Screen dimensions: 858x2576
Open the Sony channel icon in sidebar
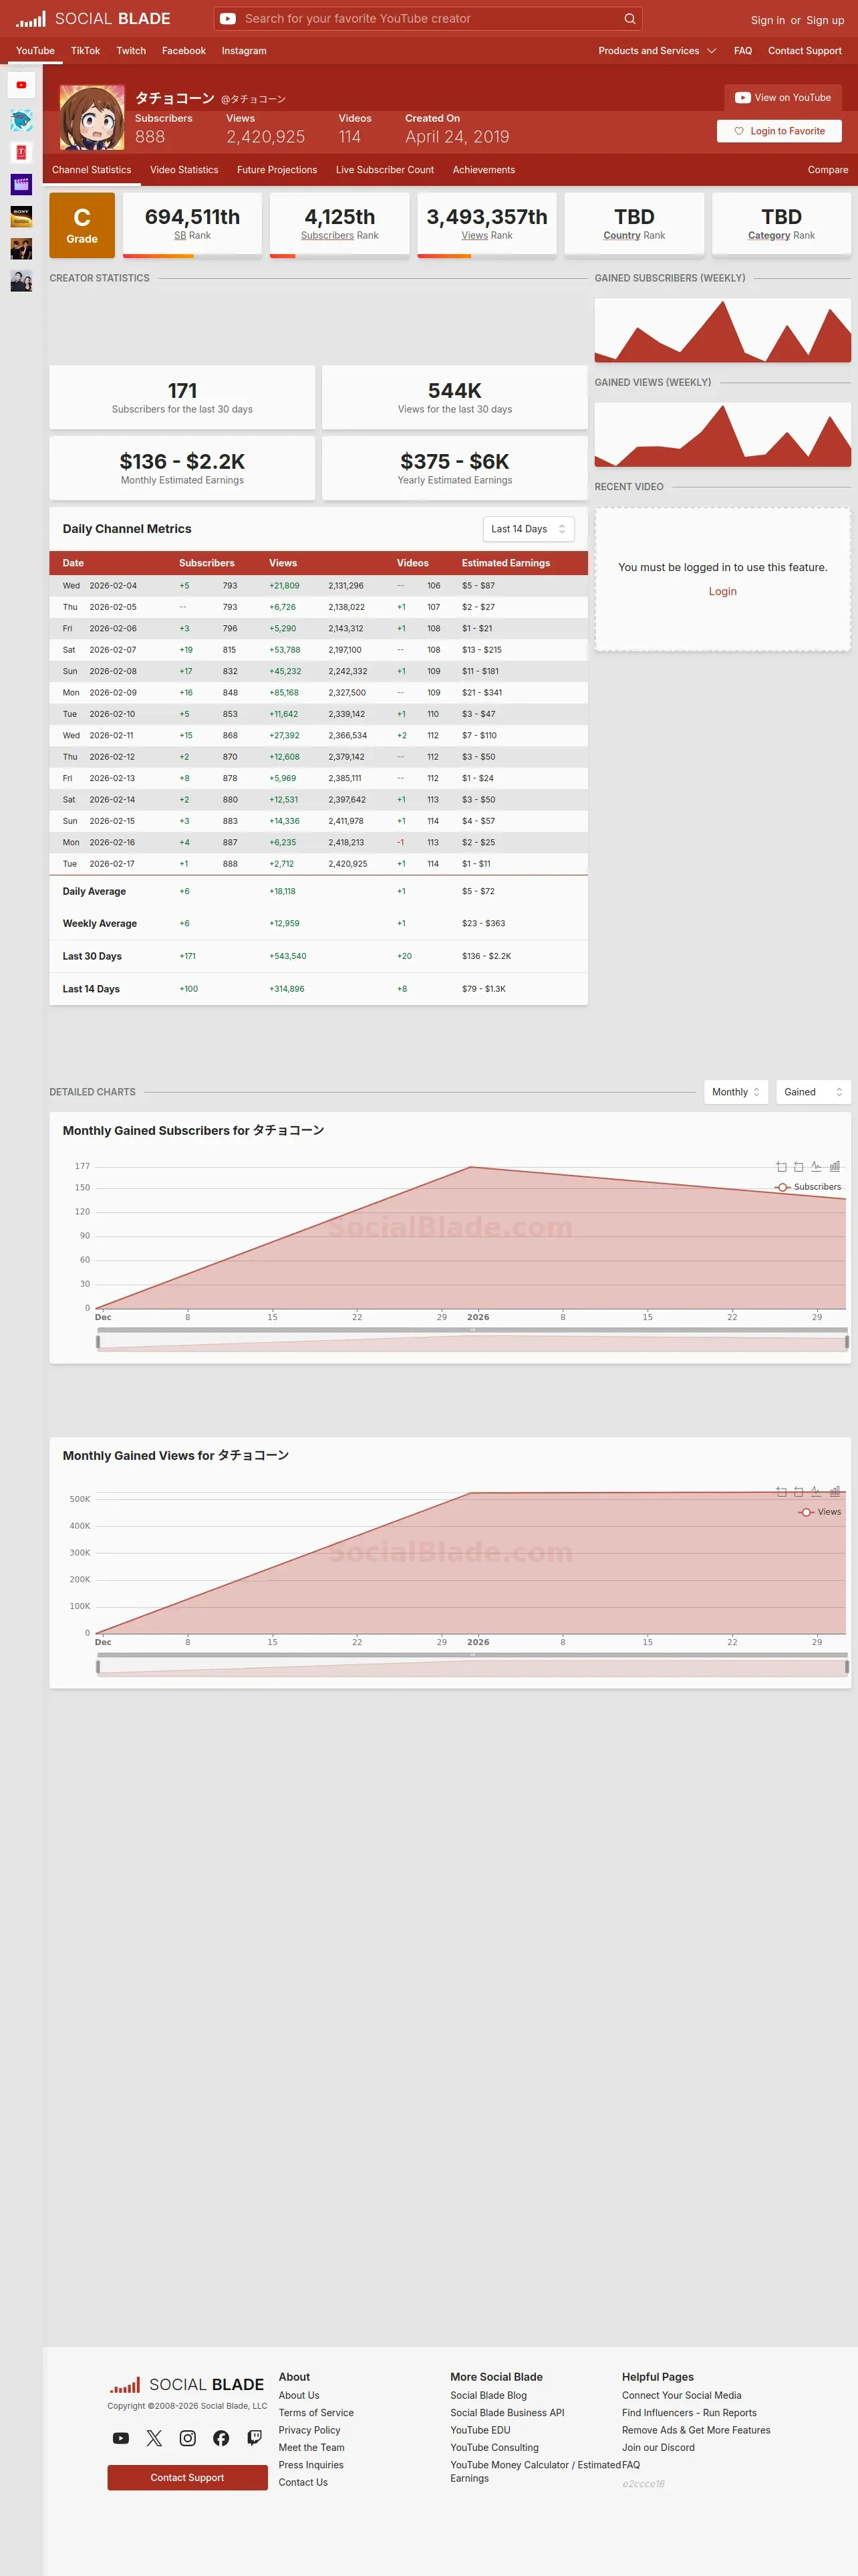click(21, 217)
